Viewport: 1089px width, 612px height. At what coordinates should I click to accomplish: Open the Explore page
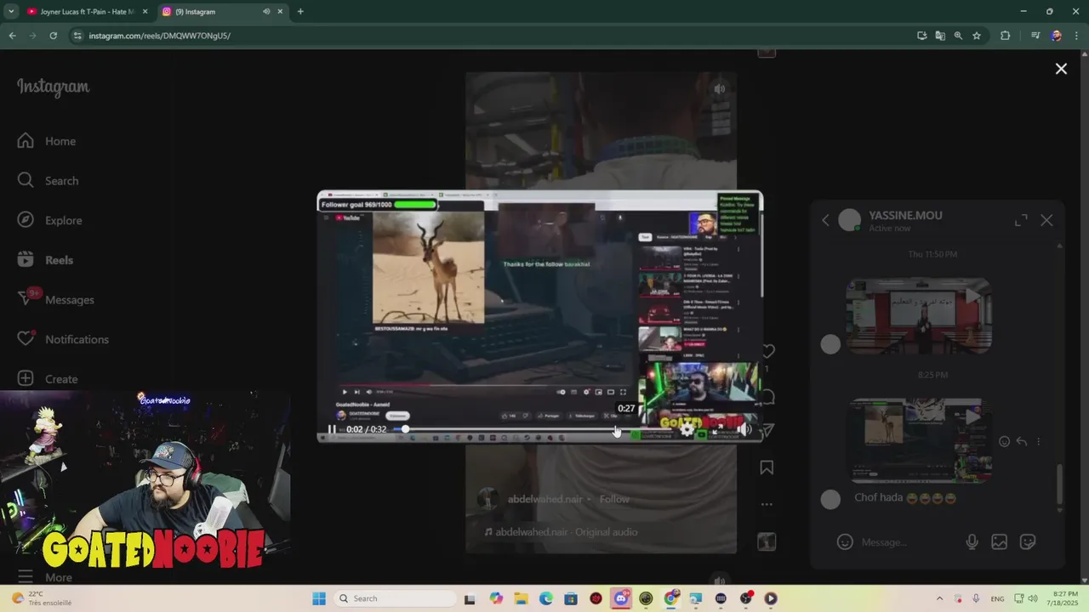(x=50, y=220)
